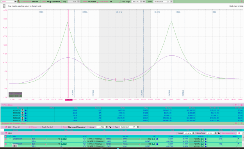This screenshot has width=244, height=149.
Task: Select the 1 MAY 23 (Weeklys) PUT expiration
Action: tap(96, 139)
